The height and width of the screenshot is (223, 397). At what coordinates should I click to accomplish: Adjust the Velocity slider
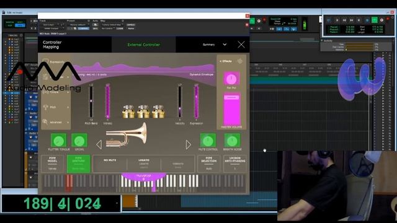pyautogui.click(x=180, y=102)
